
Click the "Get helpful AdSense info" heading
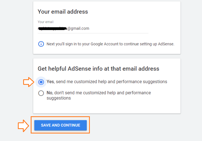tap(98, 69)
